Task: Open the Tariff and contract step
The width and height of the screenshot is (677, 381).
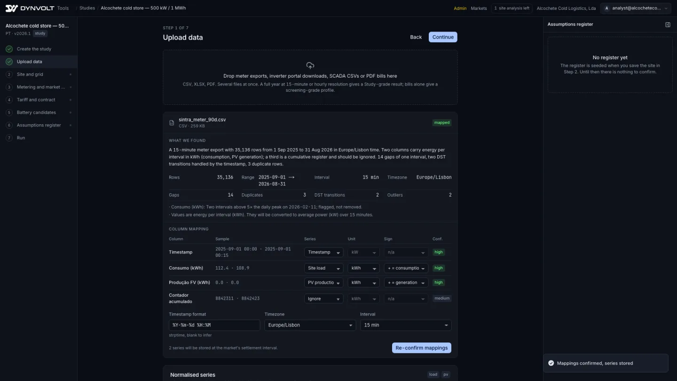Action: 39,100
